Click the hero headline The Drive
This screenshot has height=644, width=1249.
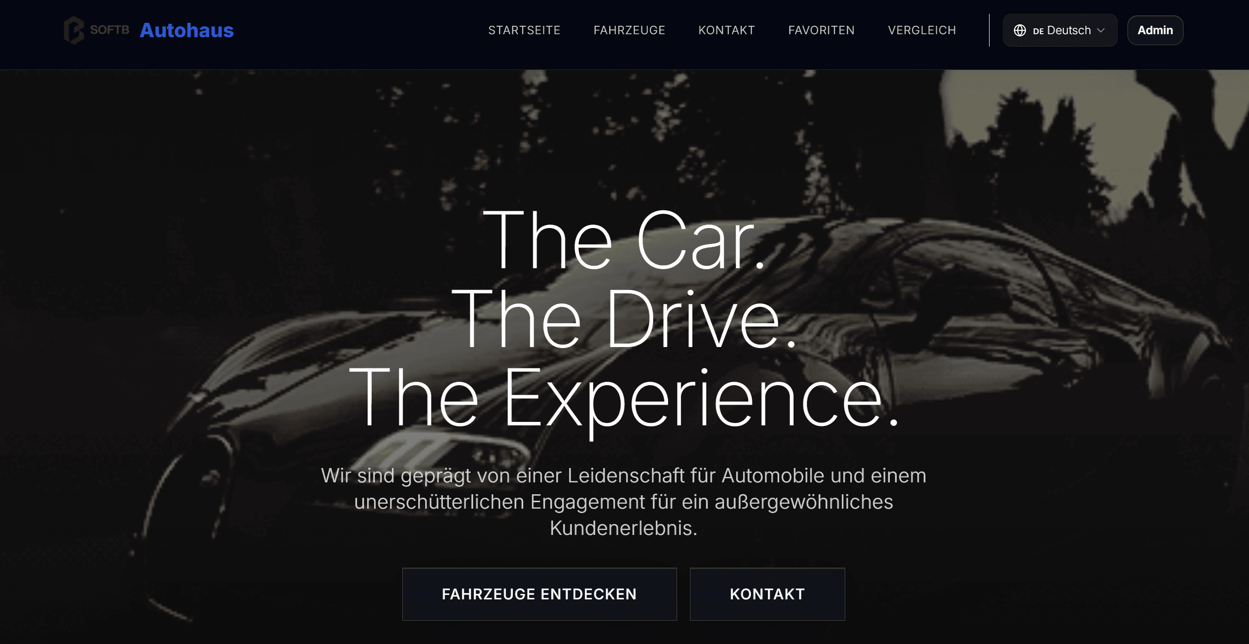tap(624, 319)
